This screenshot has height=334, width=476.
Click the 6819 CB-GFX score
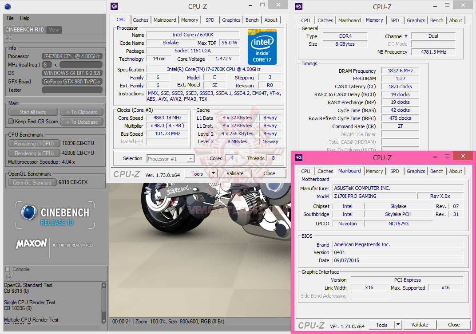pos(73,182)
